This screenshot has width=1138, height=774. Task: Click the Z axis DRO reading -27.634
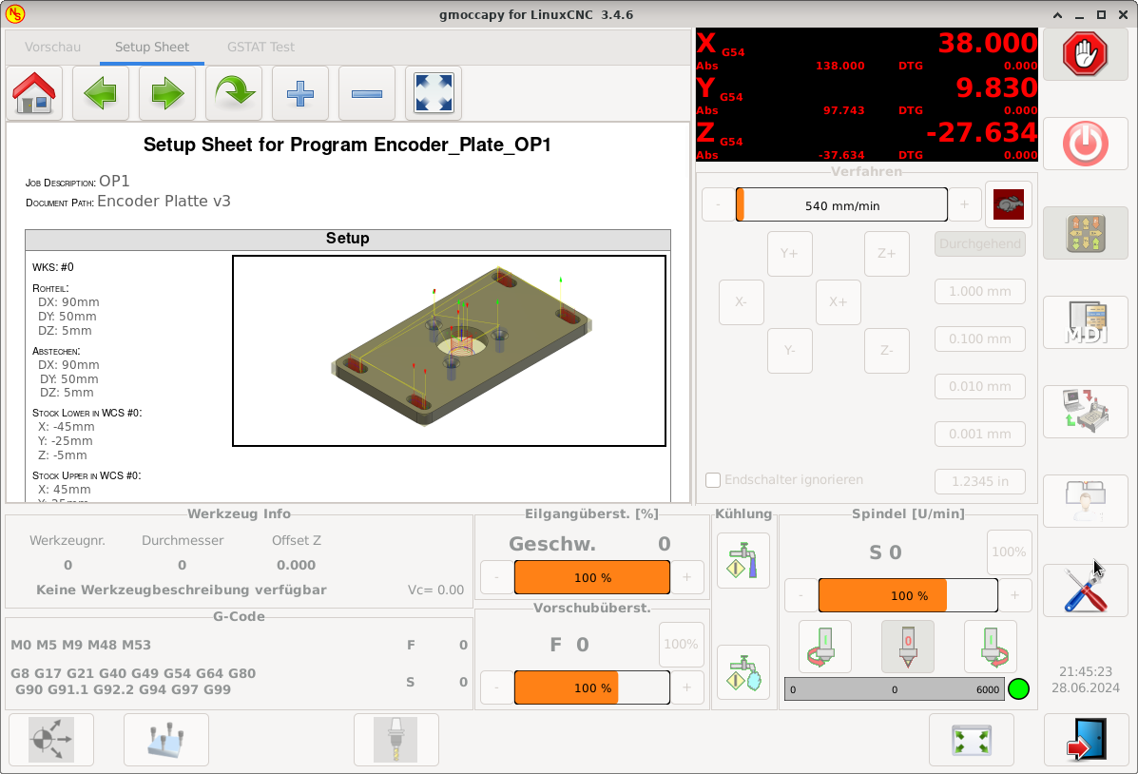pos(982,133)
